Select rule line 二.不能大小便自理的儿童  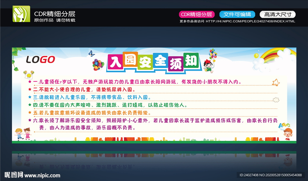click(85, 90)
